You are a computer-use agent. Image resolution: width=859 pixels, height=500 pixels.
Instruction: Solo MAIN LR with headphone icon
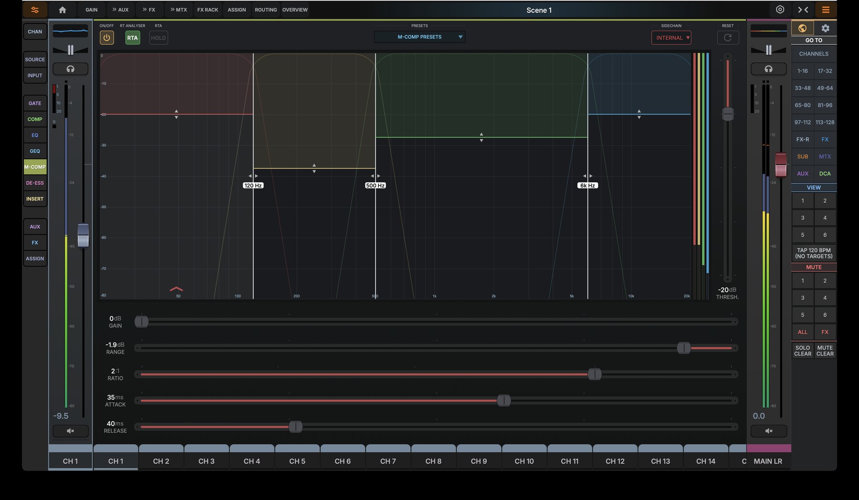[x=768, y=69]
